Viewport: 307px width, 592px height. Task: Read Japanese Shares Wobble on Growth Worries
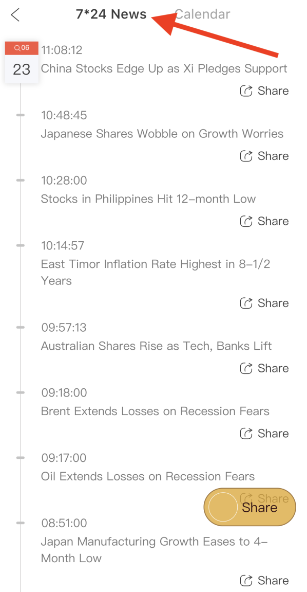(162, 134)
